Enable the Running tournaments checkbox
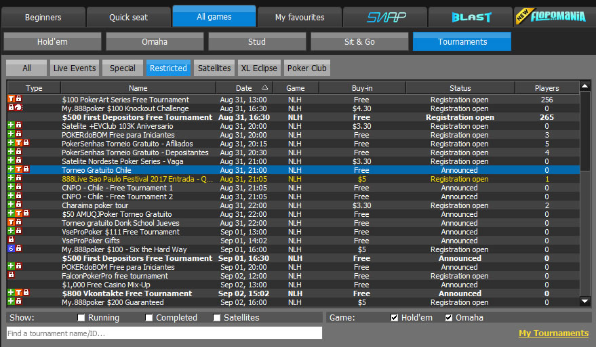 [81, 318]
